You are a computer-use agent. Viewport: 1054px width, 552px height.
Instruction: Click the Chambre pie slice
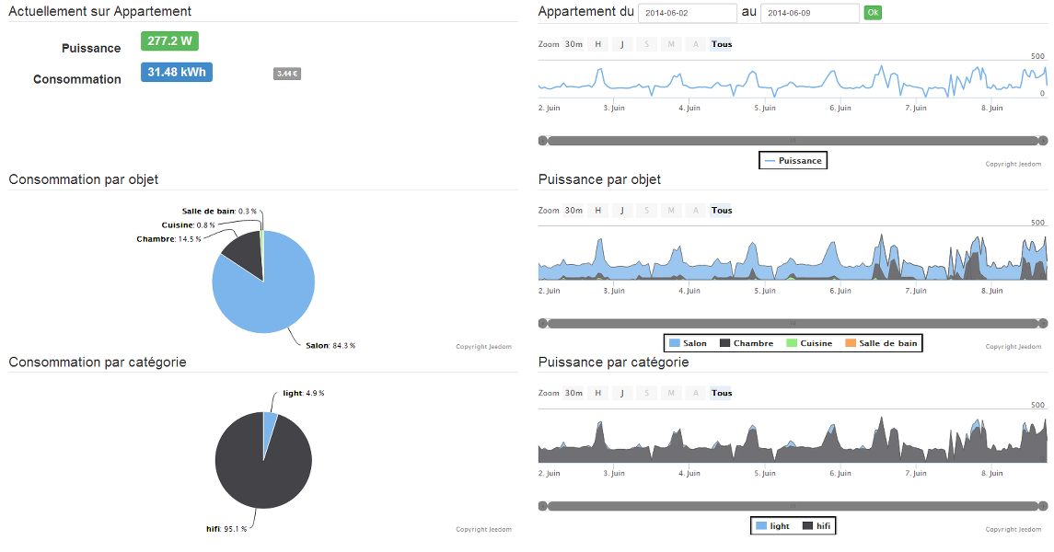pyautogui.click(x=247, y=253)
